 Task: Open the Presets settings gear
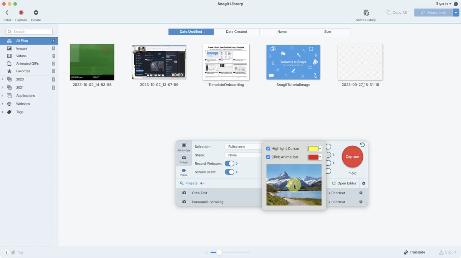coord(182,183)
